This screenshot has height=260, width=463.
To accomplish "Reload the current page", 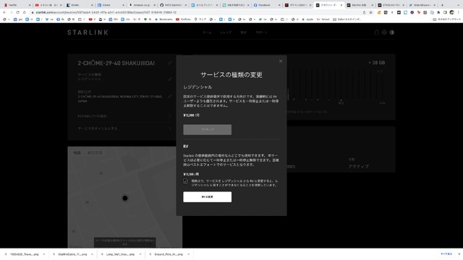I will 17,12.
